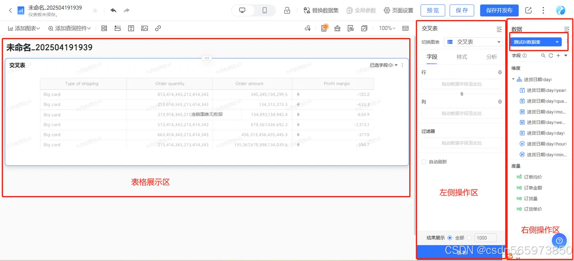Click the hidden-eye visibility toolbar icon
574x261 pixels.
coord(351,28)
